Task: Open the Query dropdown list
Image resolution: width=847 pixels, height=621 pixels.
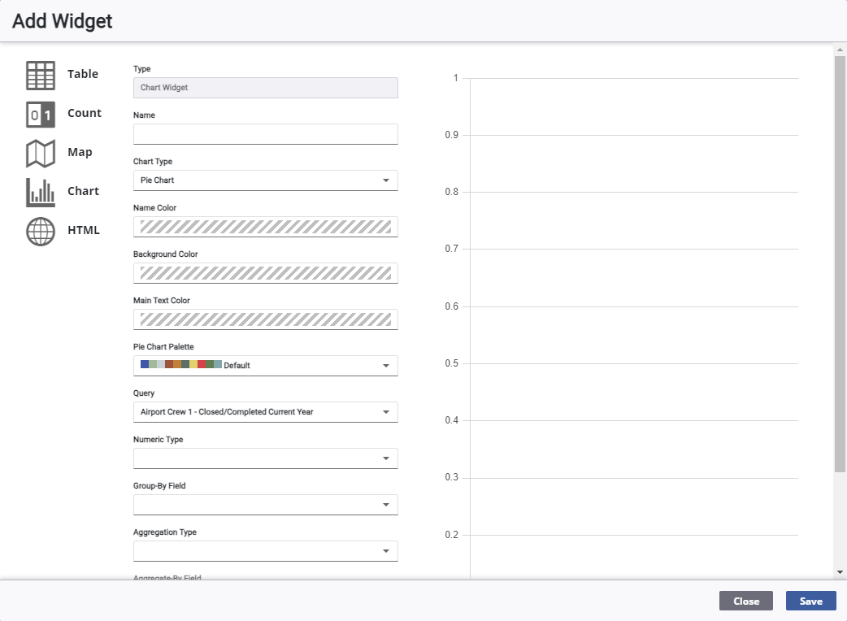Action: coord(265,412)
